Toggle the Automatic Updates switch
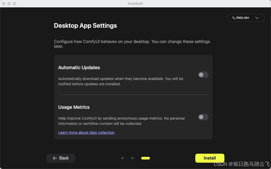 [203, 75]
